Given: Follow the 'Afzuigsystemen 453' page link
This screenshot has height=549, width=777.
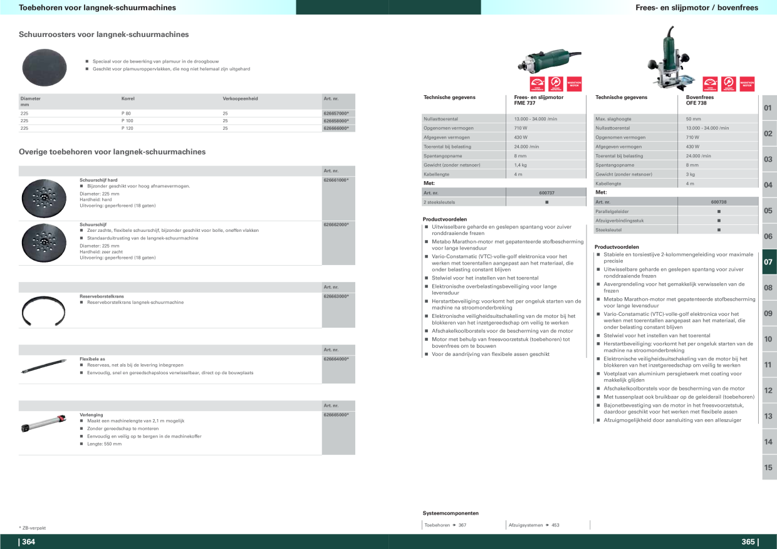Looking at the screenshot, I should click(x=534, y=525).
